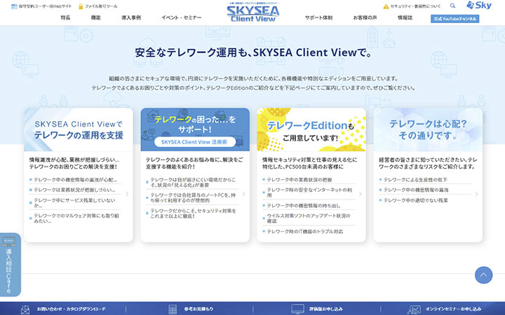505x315 pixels.
Task: Open the 特長 menu item
Action: 65,17
